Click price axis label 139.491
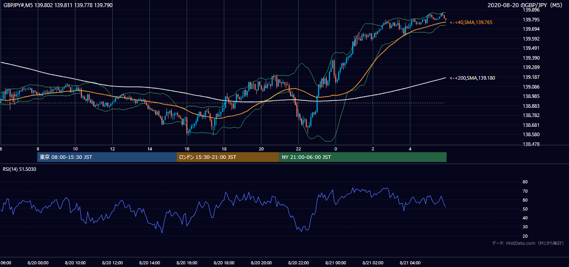This screenshot has width=569, height=267. click(x=531, y=48)
